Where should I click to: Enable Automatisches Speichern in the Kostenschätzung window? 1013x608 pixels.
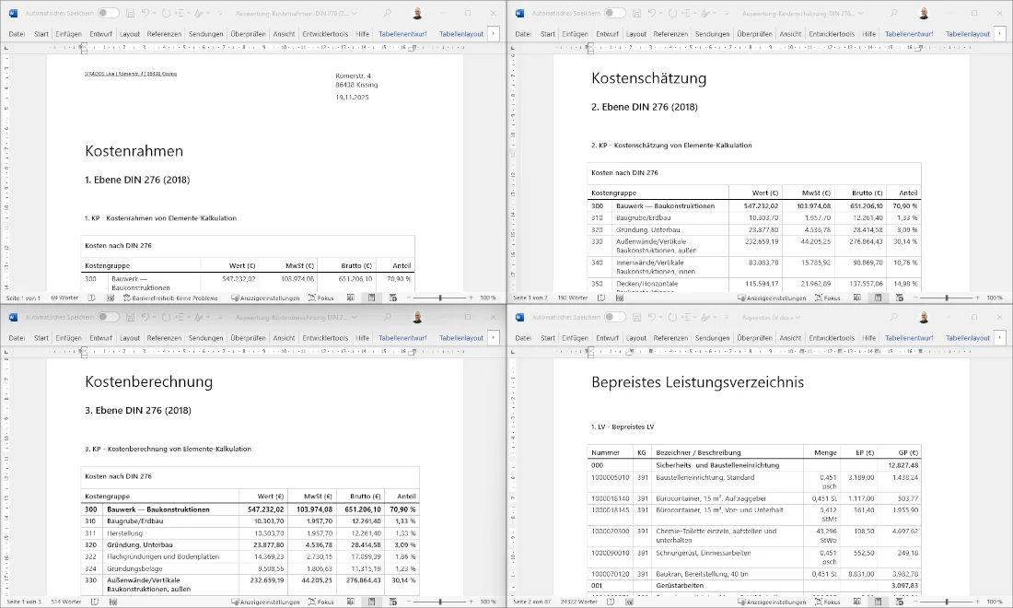coord(615,14)
